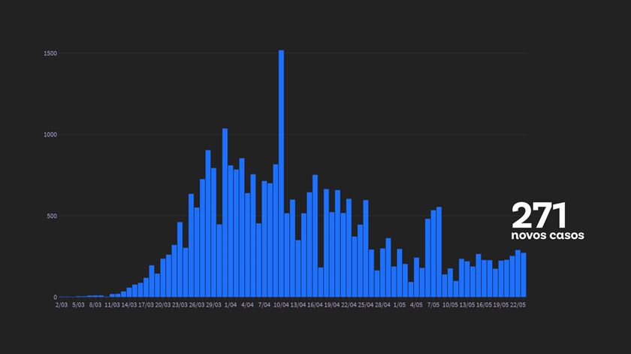This screenshot has width=631, height=354.
Task: Select the 7/05 date label
Action: pyautogui.click(x=433, y=305)
